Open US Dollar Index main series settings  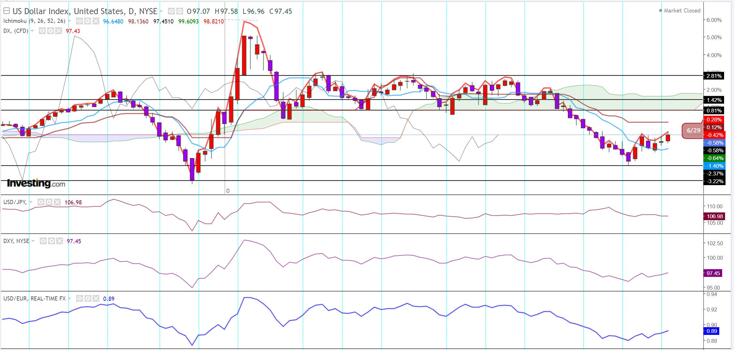[180, 11]
